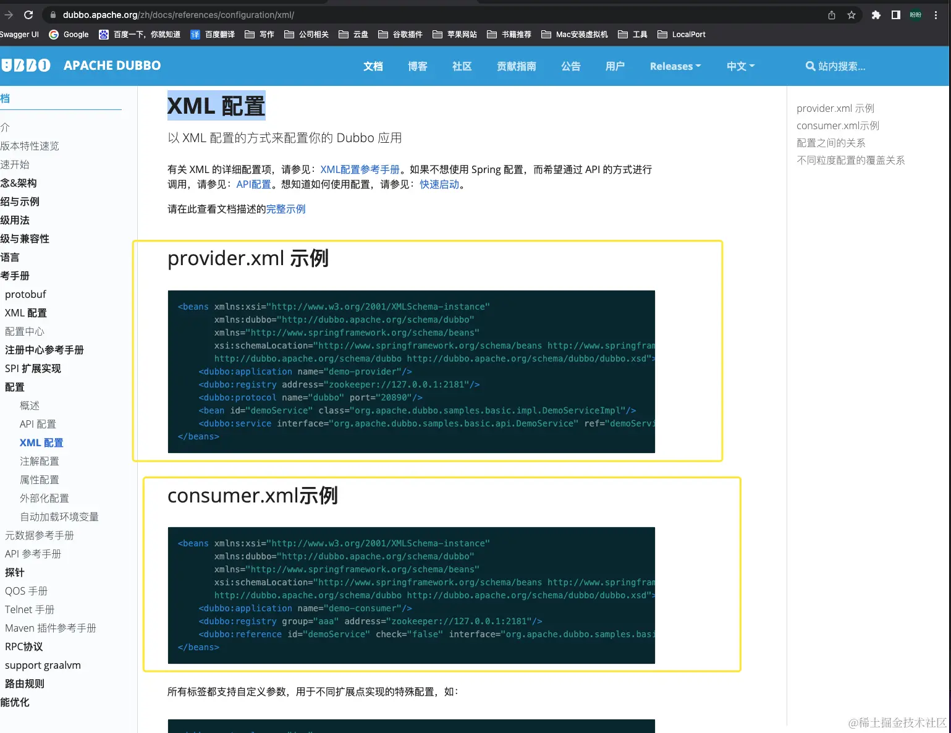951x733 pixels.
Task: Jump to 不同粒度配置的覆盖关系 in the outline
Action: [x=851, y=160]
